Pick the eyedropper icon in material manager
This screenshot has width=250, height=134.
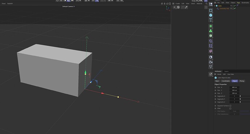(186, 7)
